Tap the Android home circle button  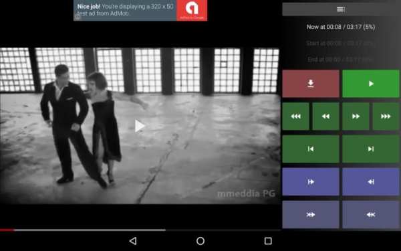tap(200, 241)
